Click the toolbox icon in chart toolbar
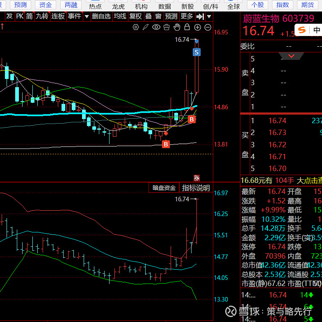Image resolution: width=322 pixels, height=322 pixels. click(x=167, y=27)
